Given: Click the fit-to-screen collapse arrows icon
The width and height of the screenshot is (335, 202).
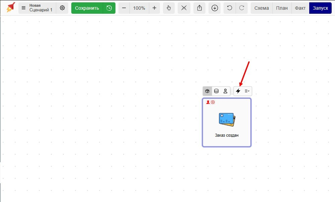Looking at the screenshot, I should [184, 8].
